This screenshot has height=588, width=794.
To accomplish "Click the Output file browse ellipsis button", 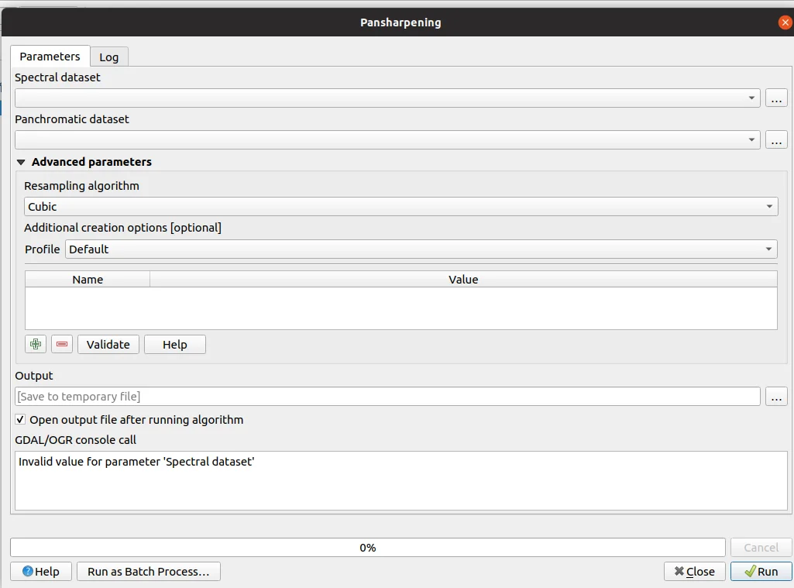I will (x=776, y=397).
